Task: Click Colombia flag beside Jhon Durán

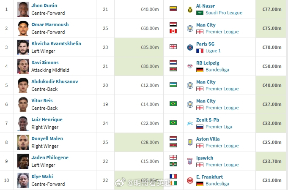Action: click(x=173, y=8)
